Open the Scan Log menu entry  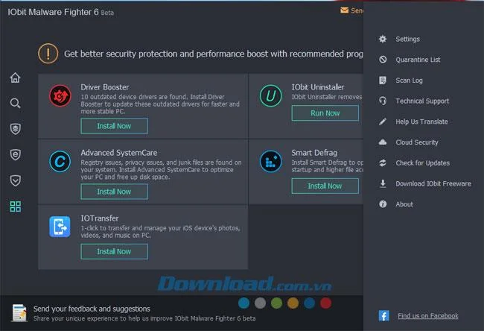coord(409,81)
